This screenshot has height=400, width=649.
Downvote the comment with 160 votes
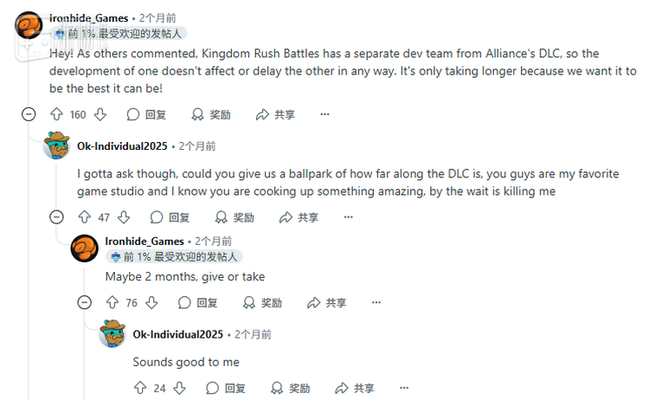[x=100, y=114]
